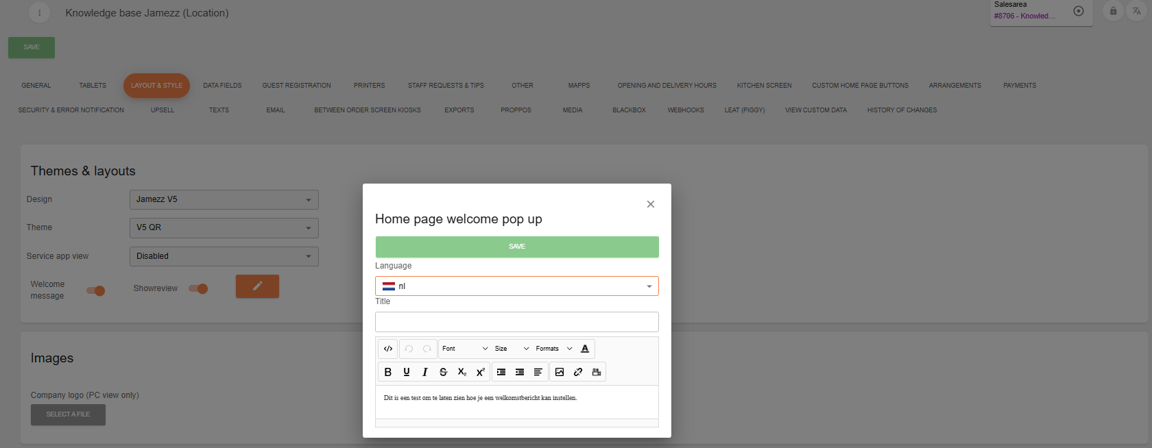Click the green Save button in popup
1152x448 pixels.
(x=516, y=247)
